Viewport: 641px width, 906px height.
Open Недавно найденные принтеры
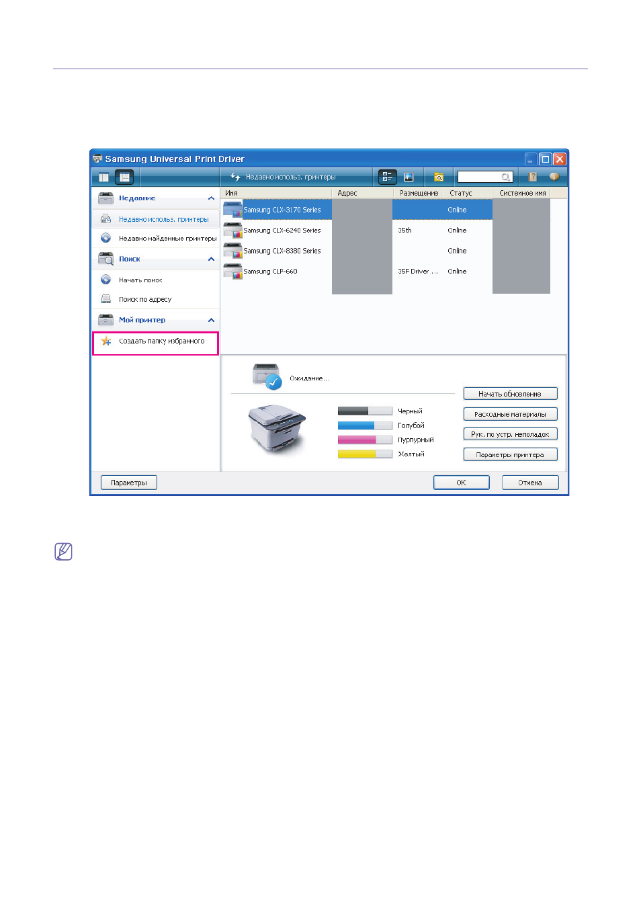coord(167,239)
